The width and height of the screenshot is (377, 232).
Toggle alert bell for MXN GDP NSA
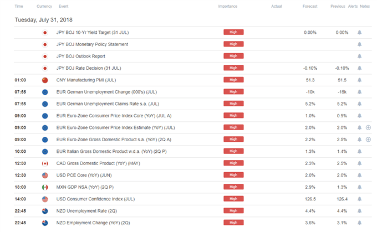[359, 187]
